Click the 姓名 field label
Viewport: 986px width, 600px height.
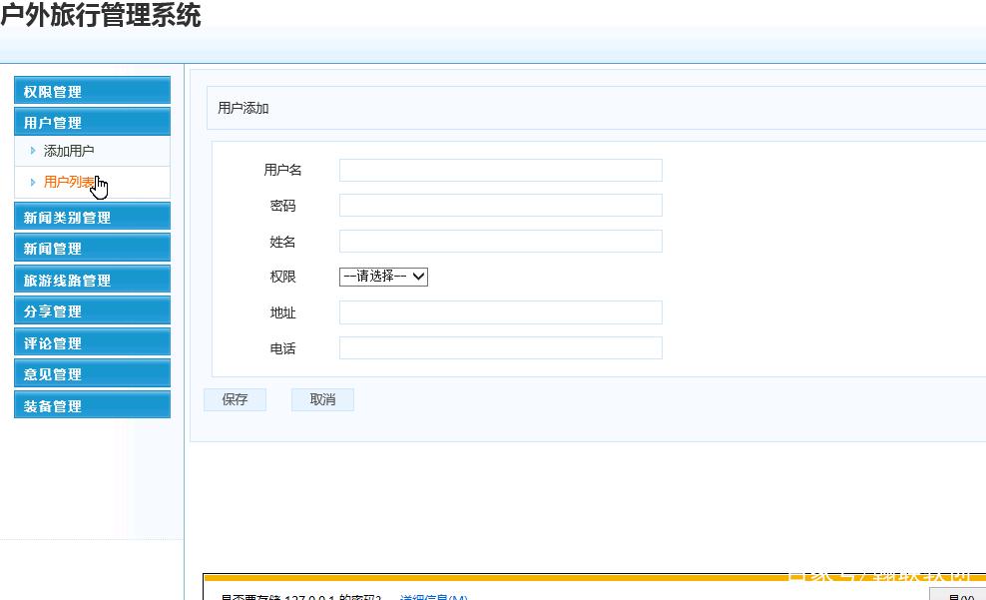pyautogui.click(x=283, y=242)
